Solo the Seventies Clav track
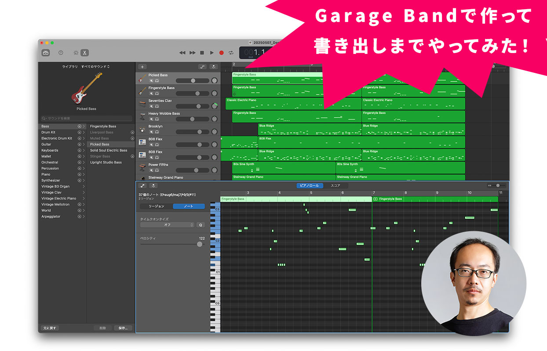547x351 pixels. (x=157, y=106)
